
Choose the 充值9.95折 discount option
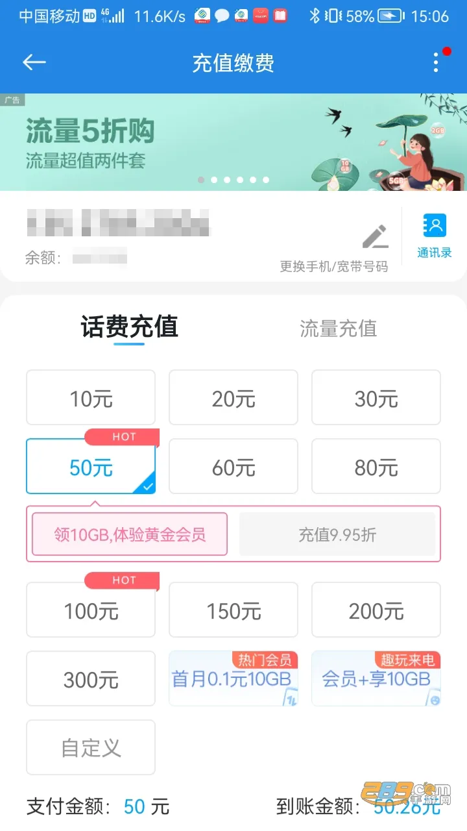(x=337, y=534)
